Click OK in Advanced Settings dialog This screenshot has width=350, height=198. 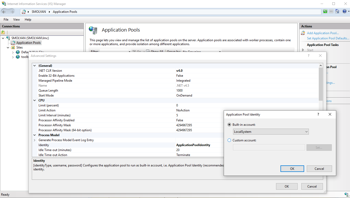click(x=287, y=186)
